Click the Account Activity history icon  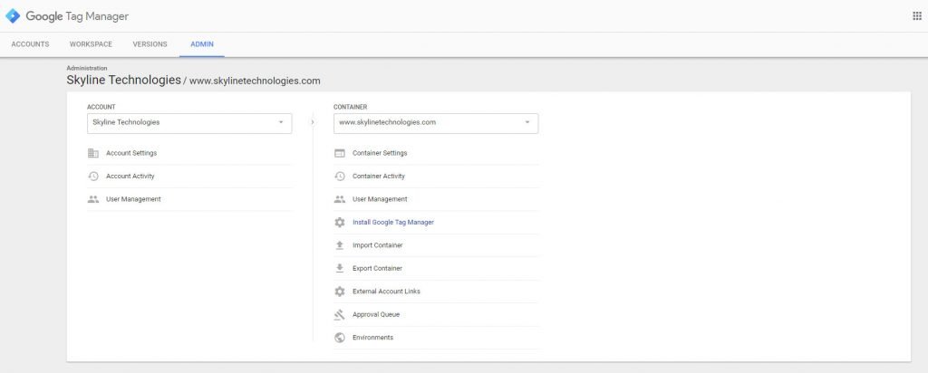(x=92, y=177)
